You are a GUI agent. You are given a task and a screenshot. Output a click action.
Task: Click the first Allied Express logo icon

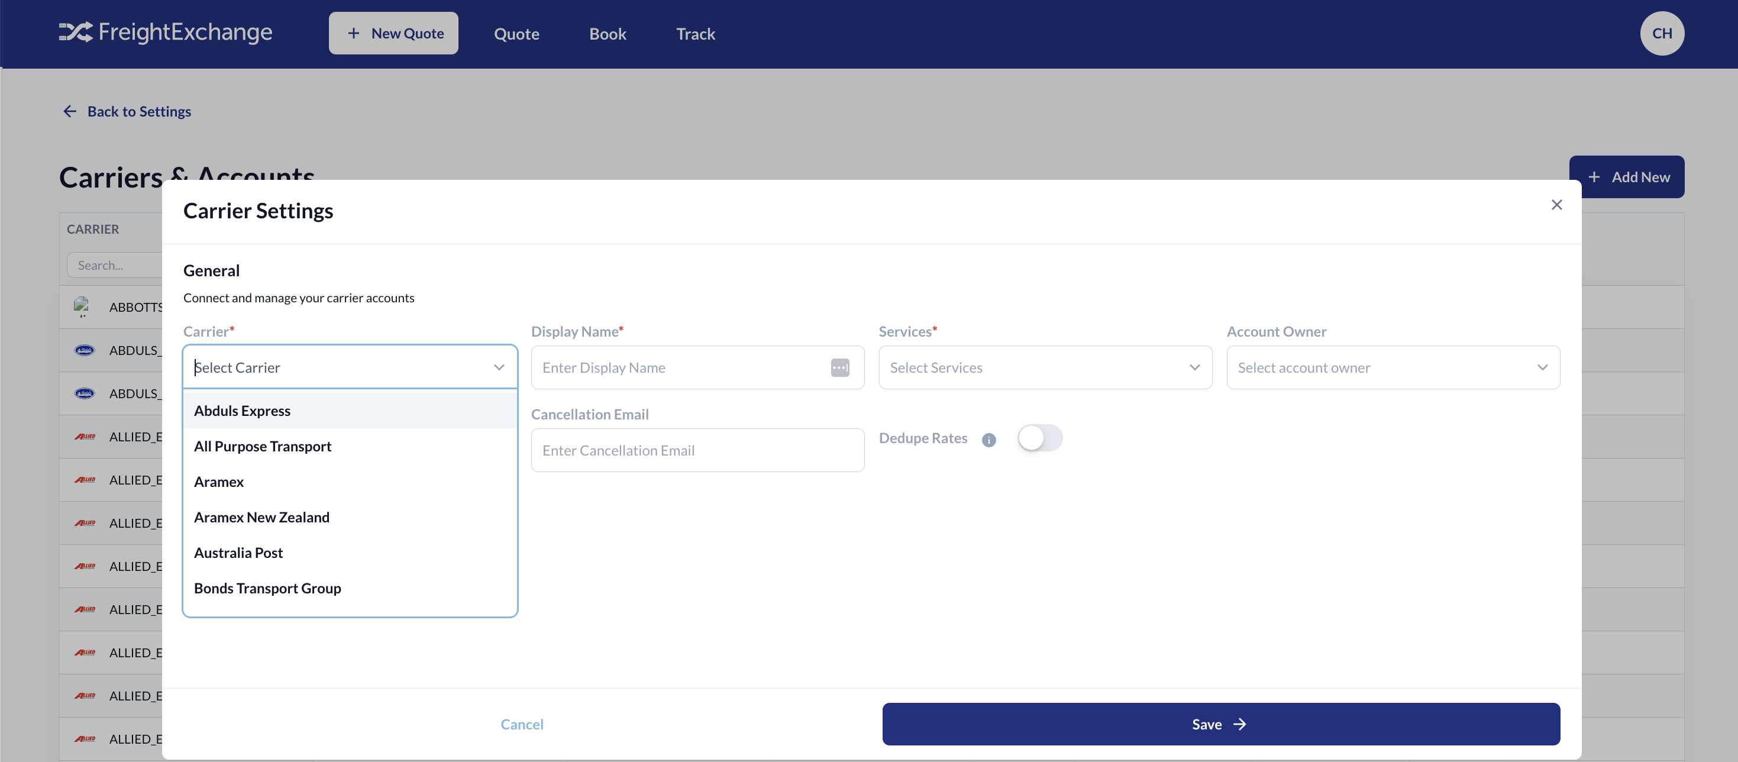(85, 437)
